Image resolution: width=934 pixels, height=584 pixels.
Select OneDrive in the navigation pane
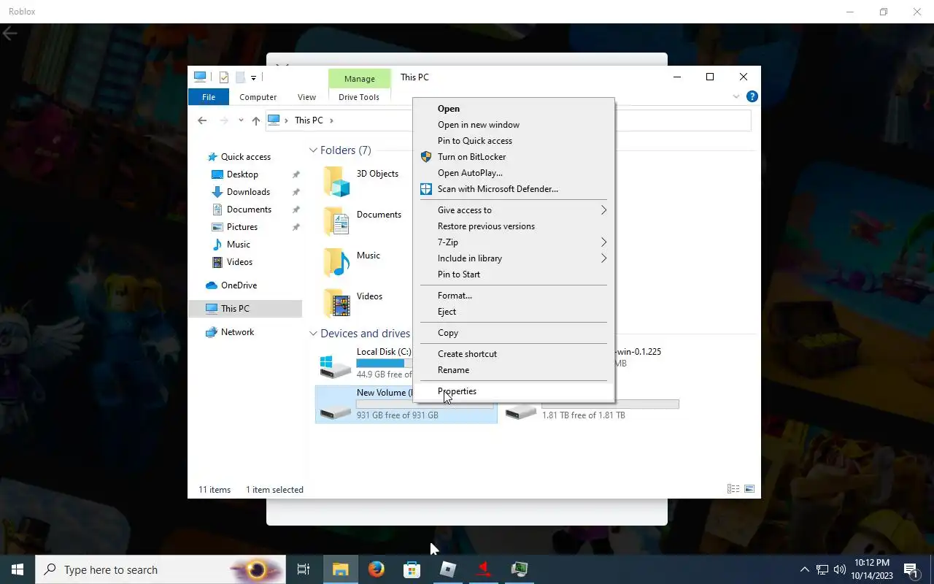(239, 285)
